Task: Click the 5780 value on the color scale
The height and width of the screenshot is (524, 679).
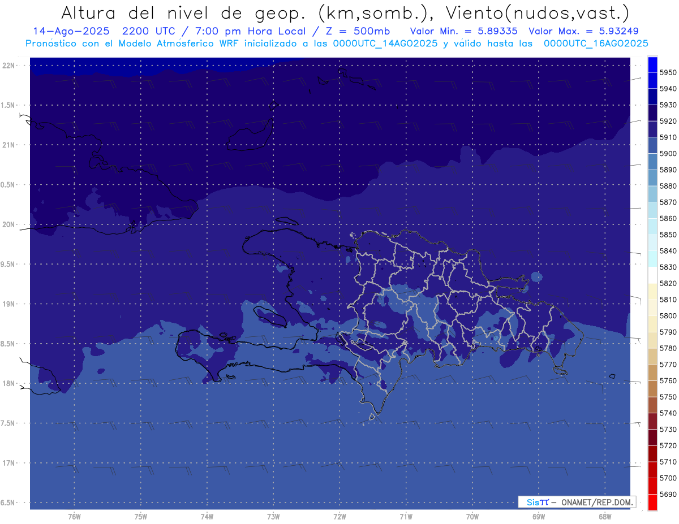Action: click(668, 348)
